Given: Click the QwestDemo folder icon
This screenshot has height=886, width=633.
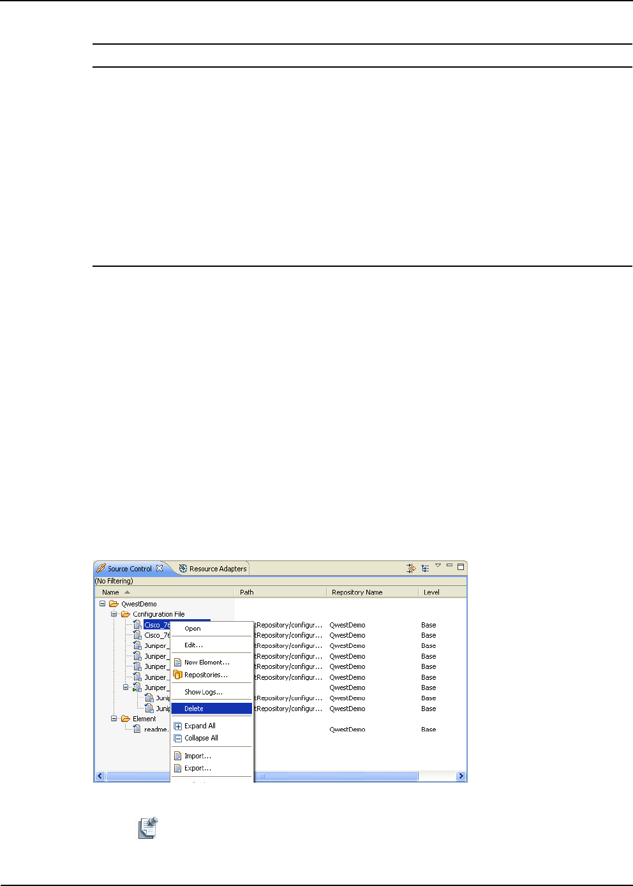Looking at the screenshot, I should (114, 603).
